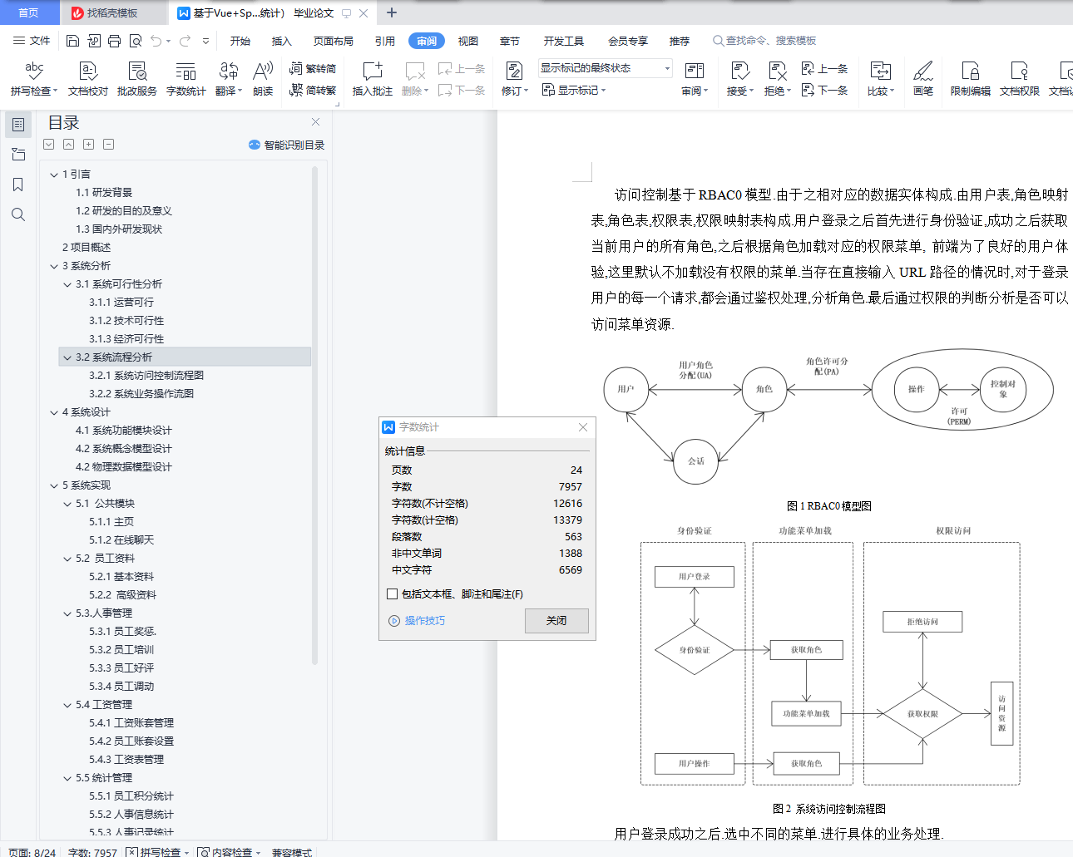Screen dimensions: 1073x857
Task: Open the search sidebar magnifier icon
Action: (18, 214)
